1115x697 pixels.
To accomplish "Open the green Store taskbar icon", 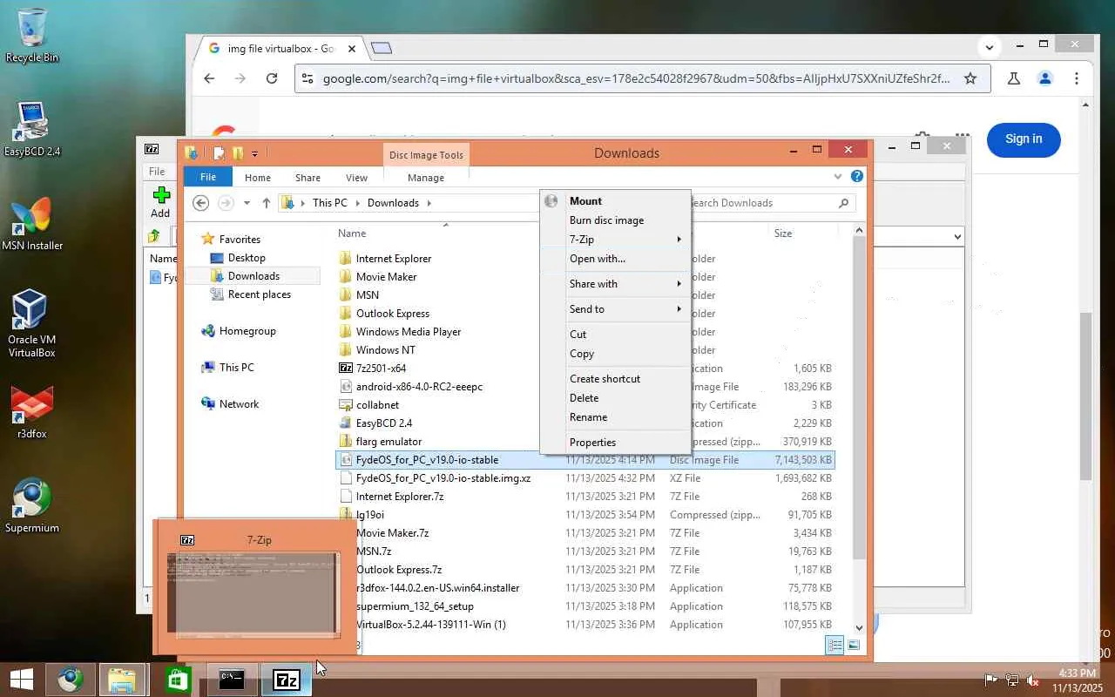I will tap(177, 679).
